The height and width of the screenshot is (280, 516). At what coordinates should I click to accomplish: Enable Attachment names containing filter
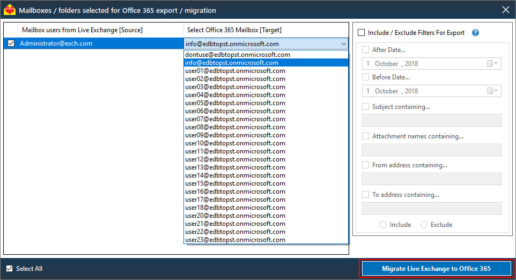pos(365,136)
